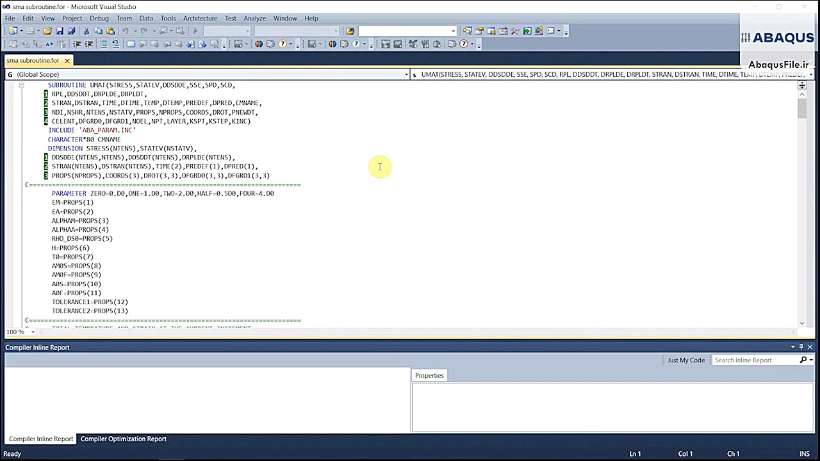
Task: Expand the UMAT member list dropdown
Action: click(810, 74)
